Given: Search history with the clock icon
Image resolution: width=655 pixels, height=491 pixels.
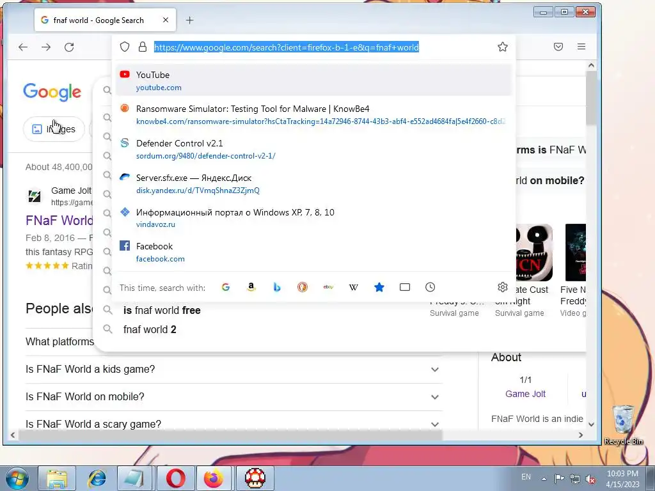Looking at the screenshot, I should click(x=430, y=287).
